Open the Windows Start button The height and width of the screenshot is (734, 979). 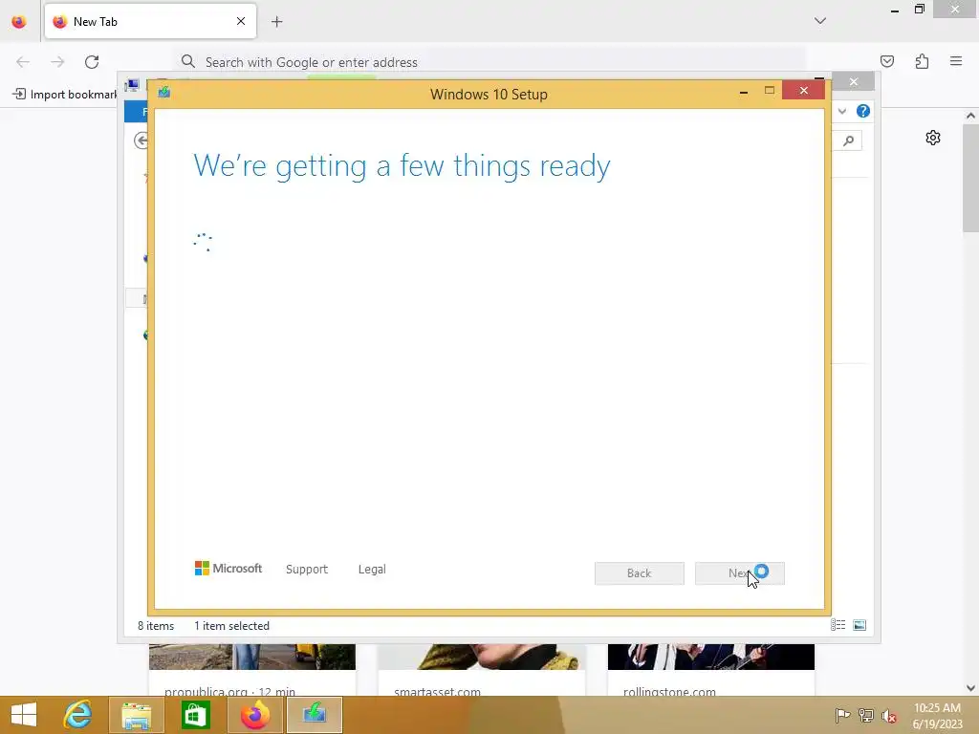[x=24, y=715]
